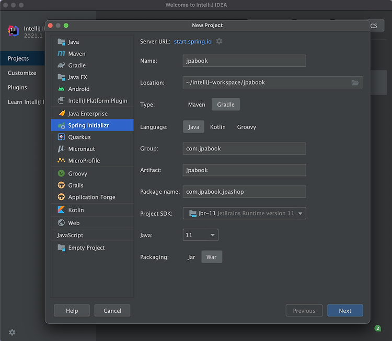The image size is (392, 341).
Task: Click the IntelliJ IDEA logo in welcome window
Action: (x=13, y=31)
